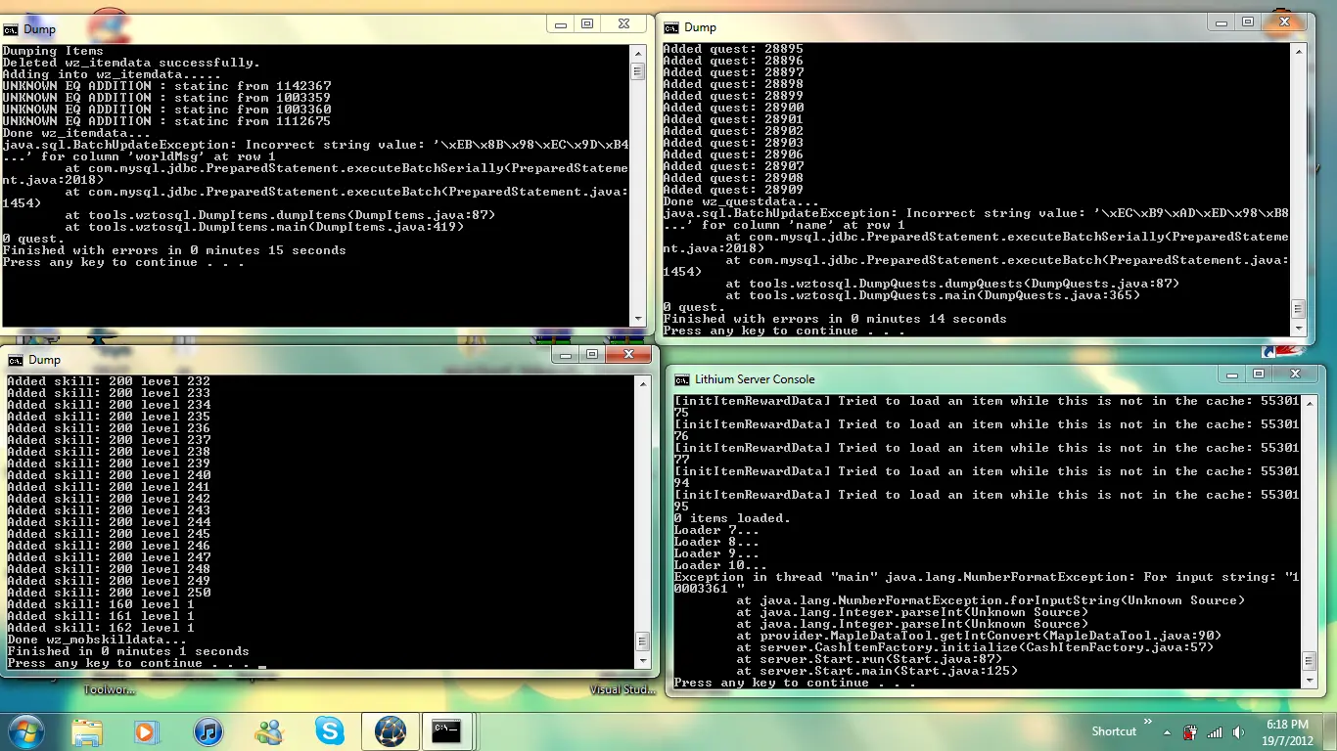1337x751 pixels.
Task: Click the command prompt taskbar button
Action: pos(447,731)
